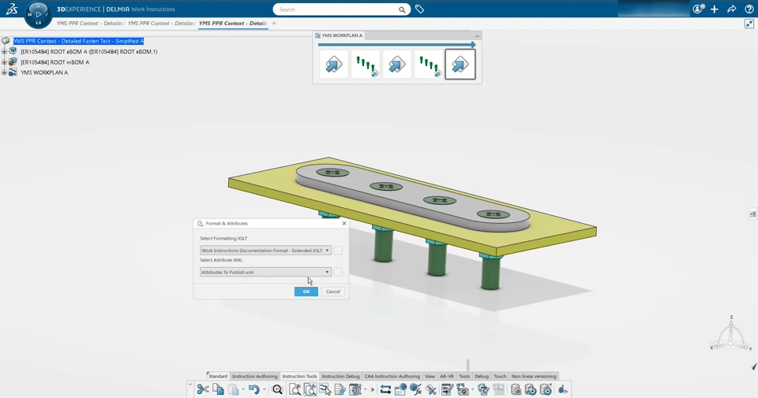Select the YMS WORKPLAN A tree item

[44, 73]
